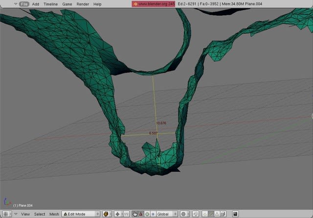
Task: Open the Render menu
Action: [x=83, y=4]
